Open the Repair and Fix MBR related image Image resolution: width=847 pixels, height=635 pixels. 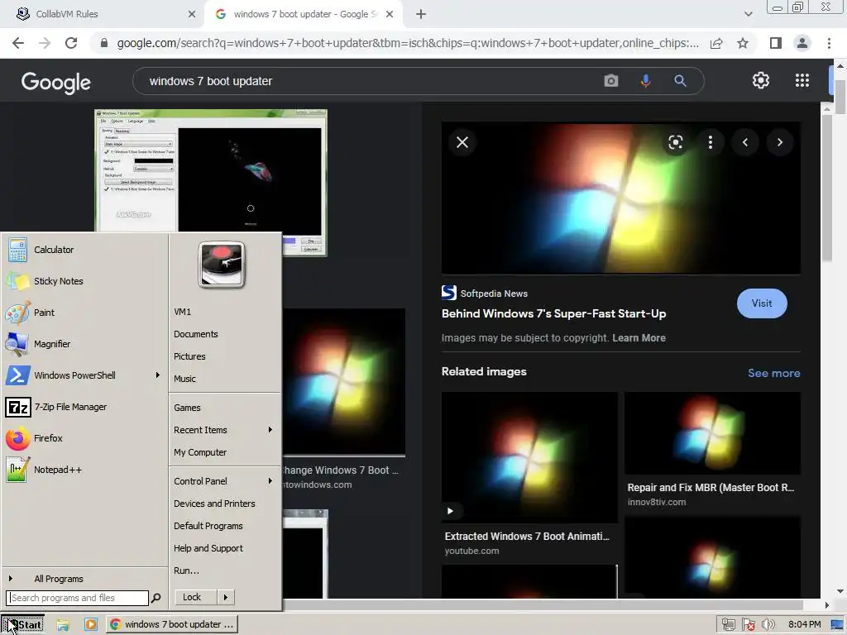click(712, 433)
